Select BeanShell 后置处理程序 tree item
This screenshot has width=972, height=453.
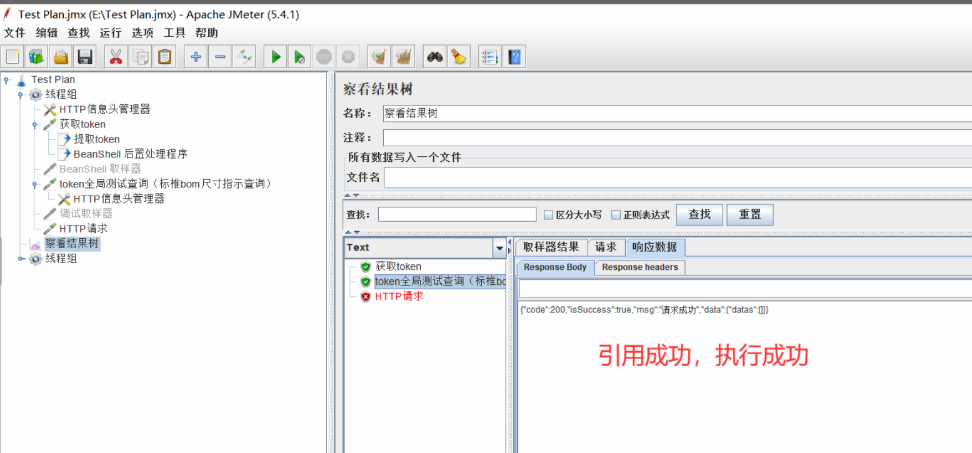coord(131,154)
